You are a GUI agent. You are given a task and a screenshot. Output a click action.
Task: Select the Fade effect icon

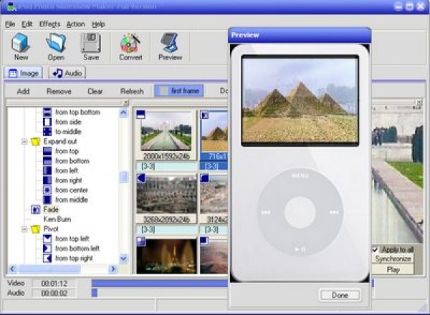click(36, 210)
